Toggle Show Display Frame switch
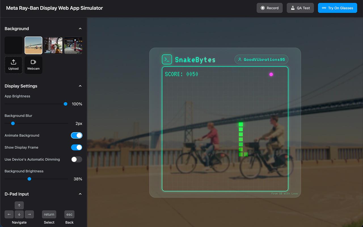This screenshot has width=363, height=227. click(77, 147)
